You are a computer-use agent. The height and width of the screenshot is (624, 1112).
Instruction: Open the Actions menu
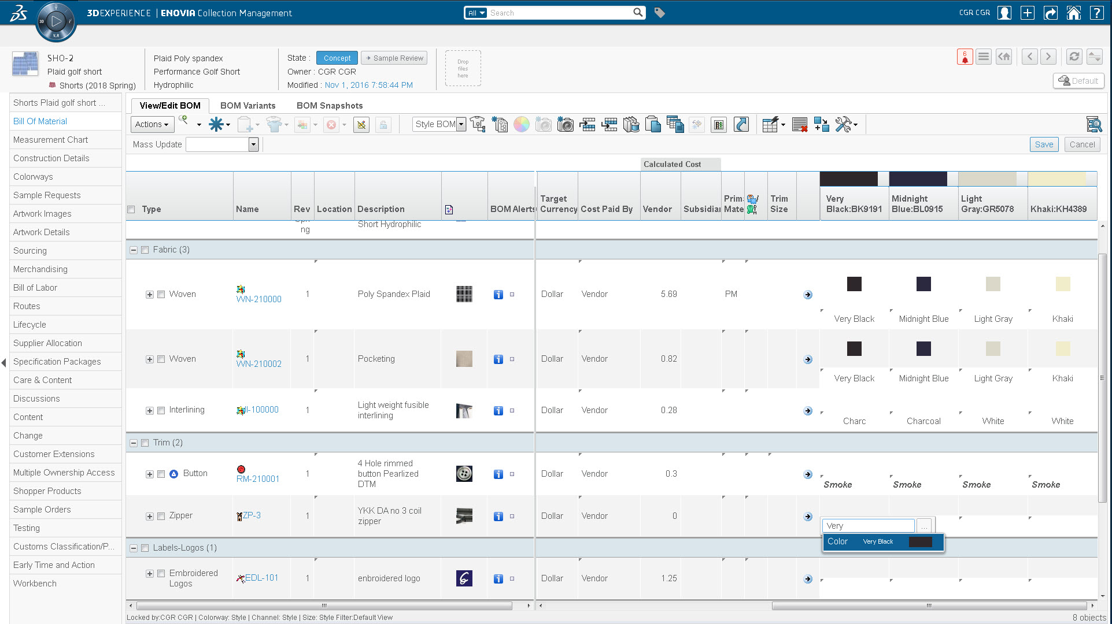point(151,124)
